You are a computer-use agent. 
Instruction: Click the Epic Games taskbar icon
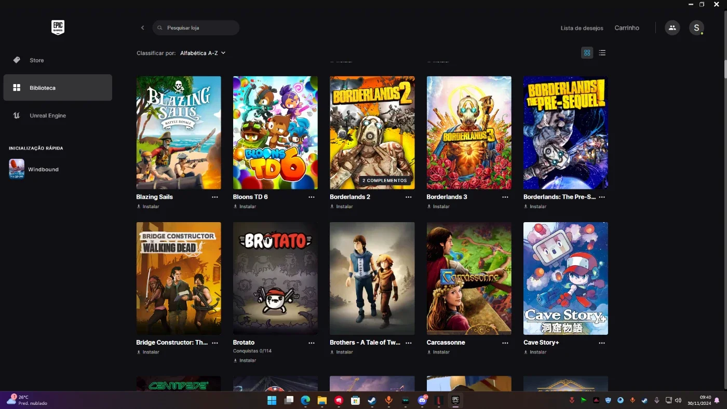pyautogui.click(x=455, y=400)
